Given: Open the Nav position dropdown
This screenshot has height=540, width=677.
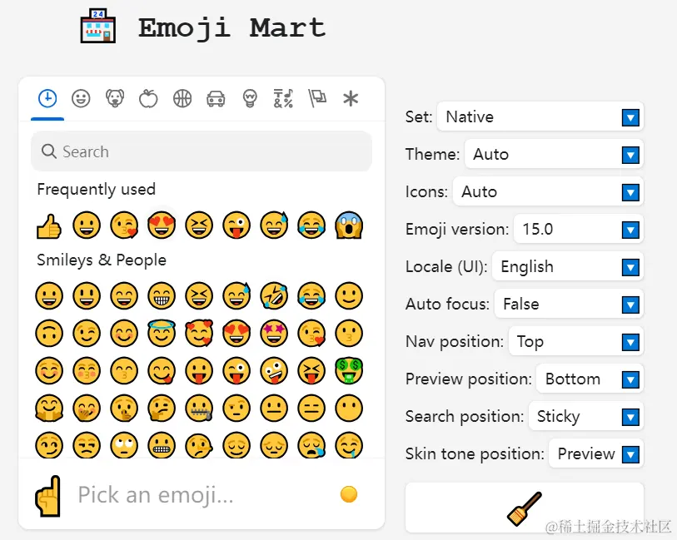Looking at the screenshot, I should (x=576, y=342).
